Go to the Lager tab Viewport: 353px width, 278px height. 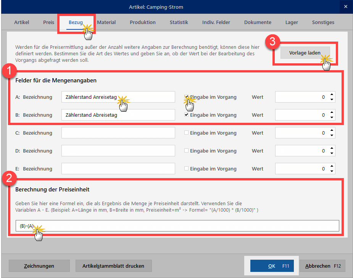pyautogui.click(x=292, y=22)
